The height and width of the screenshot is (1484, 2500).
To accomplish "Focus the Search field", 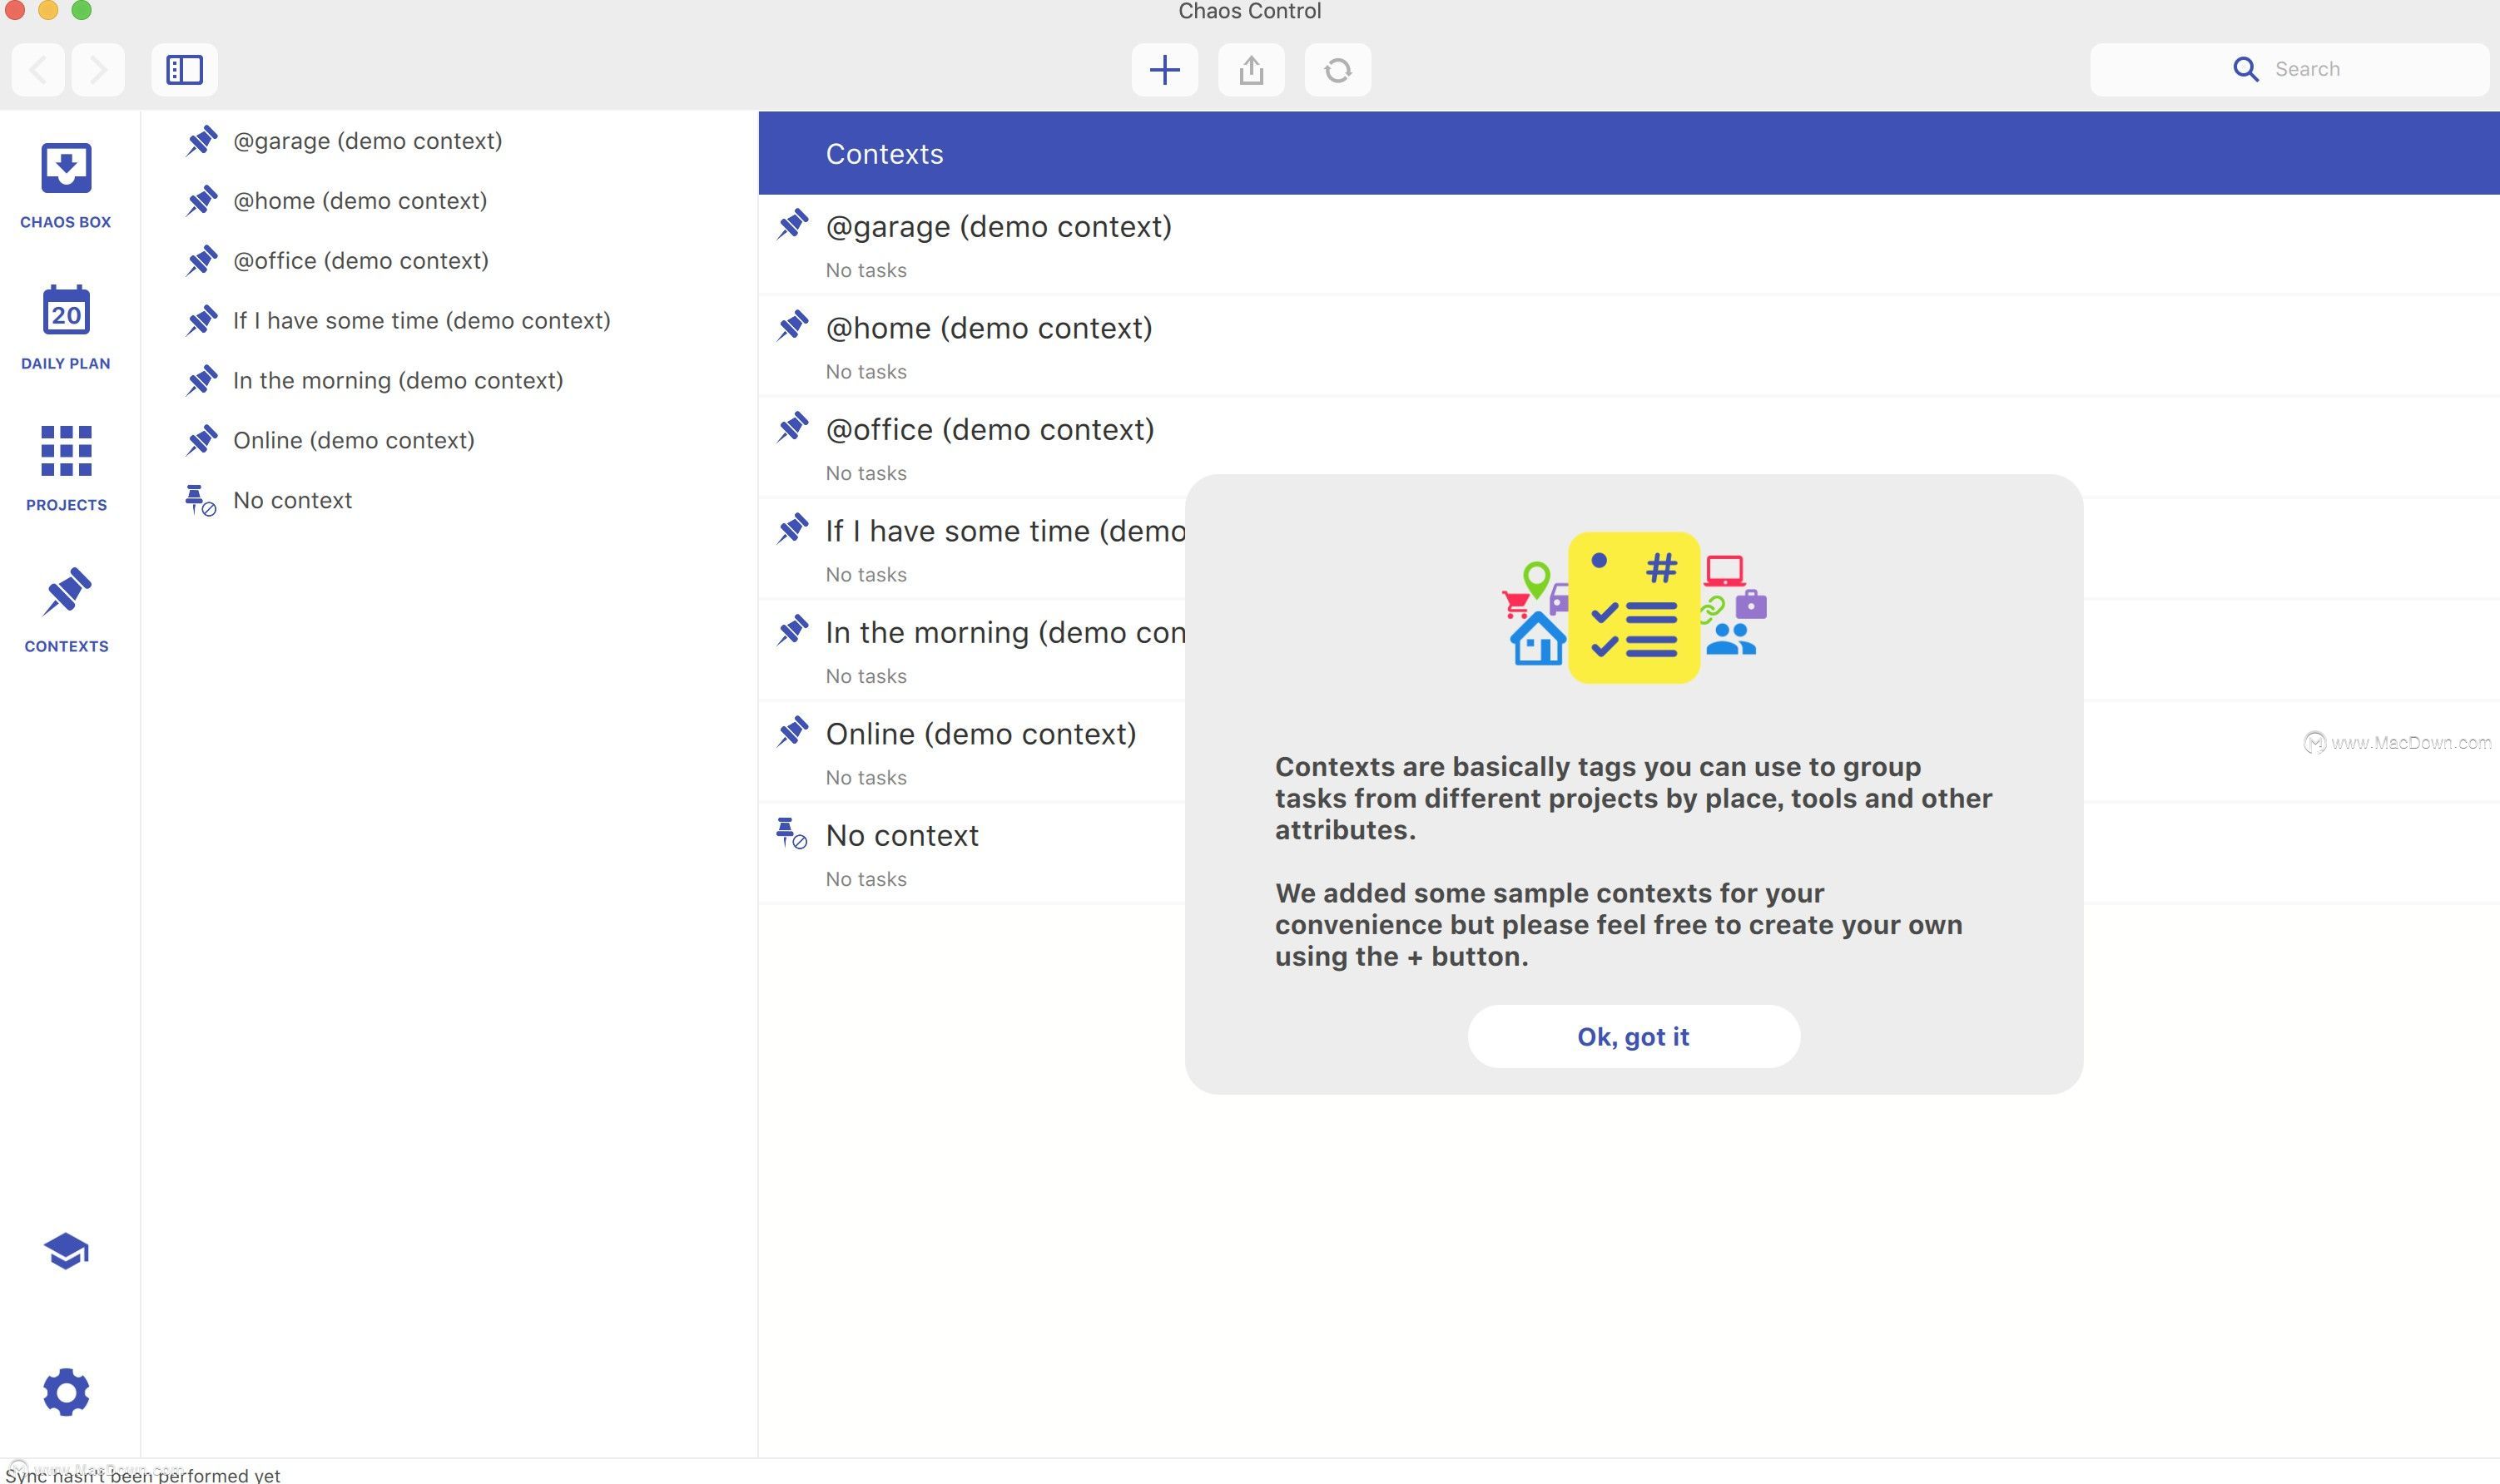I will coord(2289,69).
